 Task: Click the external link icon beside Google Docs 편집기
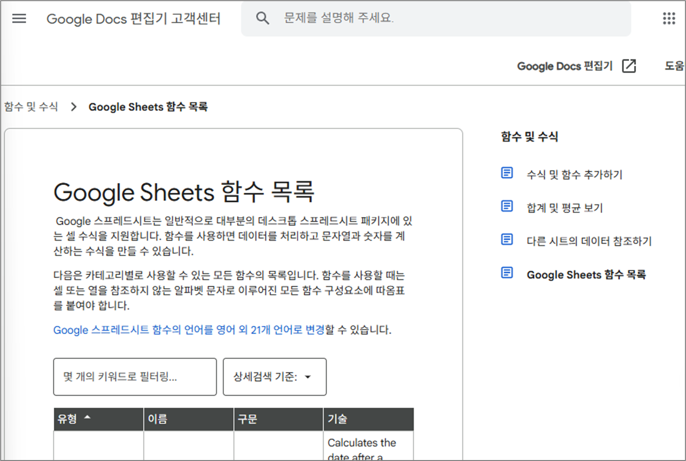tap(629, 66)
